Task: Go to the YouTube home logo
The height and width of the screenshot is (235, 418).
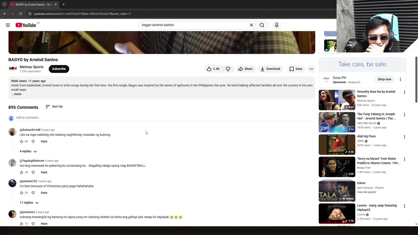Action: 26,25
